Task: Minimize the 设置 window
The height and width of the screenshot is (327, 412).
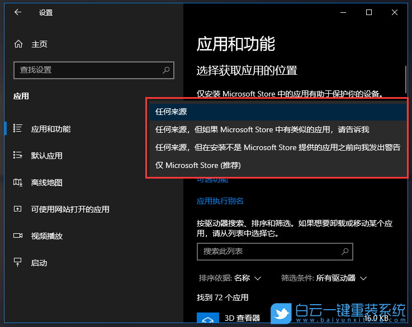Action: click(x=343, y=12)
